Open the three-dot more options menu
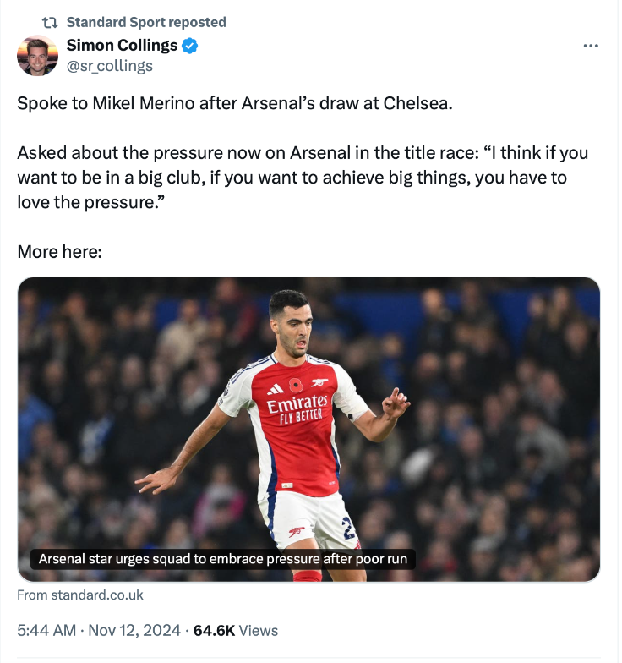This screenshot has height=663, width=622. pos(591,46)
